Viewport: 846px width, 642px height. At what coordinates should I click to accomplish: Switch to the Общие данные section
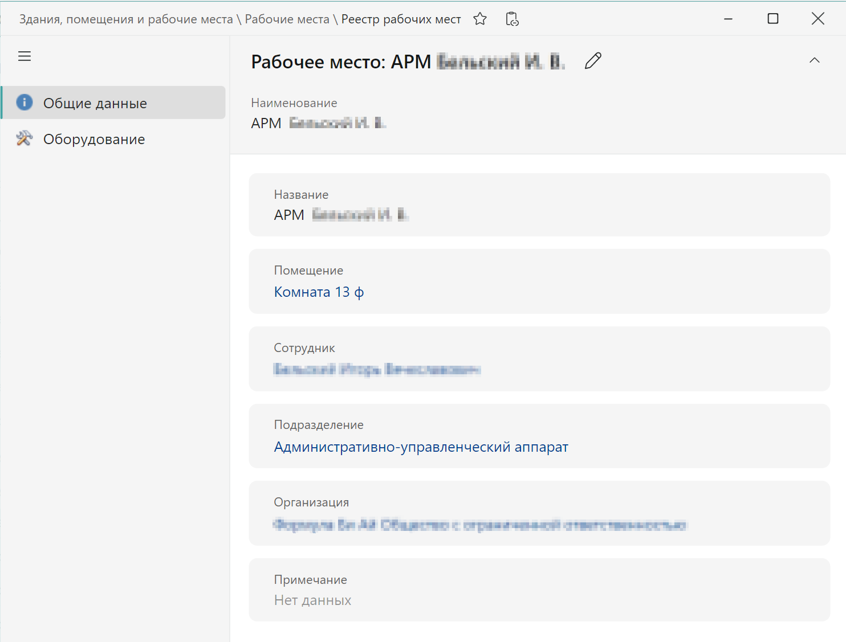tap(95, 103)
